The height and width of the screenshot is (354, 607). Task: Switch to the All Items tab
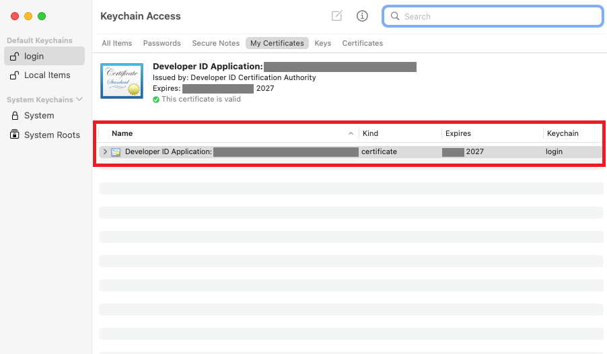pyautogui.click(x=117, y=43)
